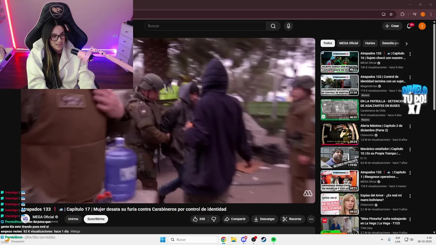Click title 'Alerta Máxima | Capítulo 2 de diciembre'
The height and width of the screenshot is (245, 436).
point(381,128)
